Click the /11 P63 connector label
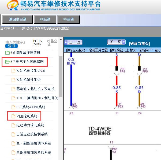The image size is (161, 160). pyautogui.click(x=120, y=105)
